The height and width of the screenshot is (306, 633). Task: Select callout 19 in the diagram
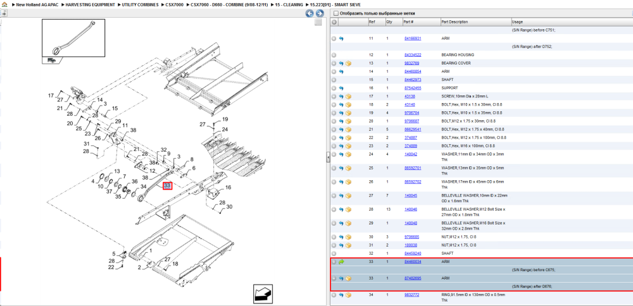point(225,119)
